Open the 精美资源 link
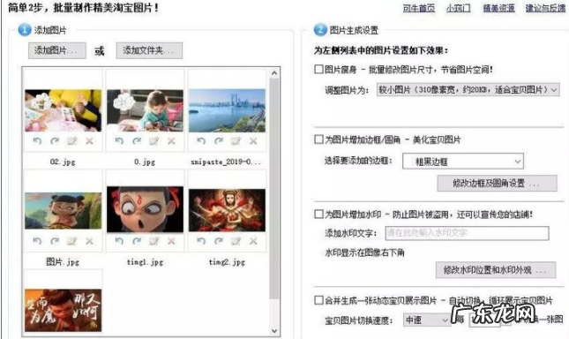This screenshot has width=569, height=339. pos(498,8)
